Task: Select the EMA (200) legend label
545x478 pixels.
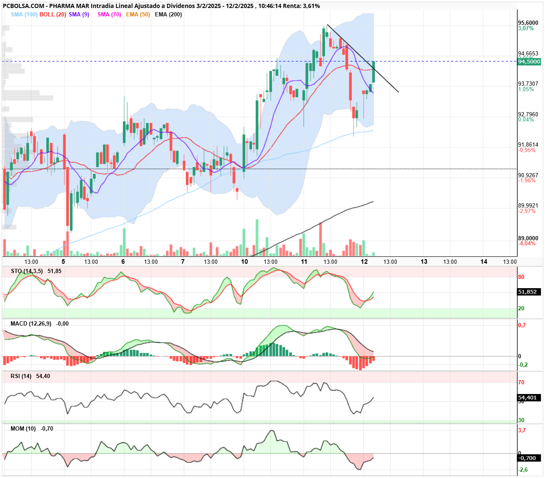Action: pyautogui.click(x=168, y=14)
